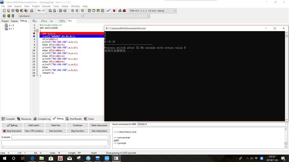Screen dimensions: 289x162
Task: Click the Open file toolbar icon
Action: 8,11
